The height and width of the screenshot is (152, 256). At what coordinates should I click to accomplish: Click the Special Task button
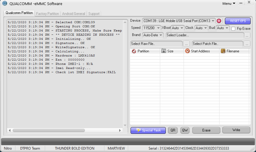[x=148, y=130]
